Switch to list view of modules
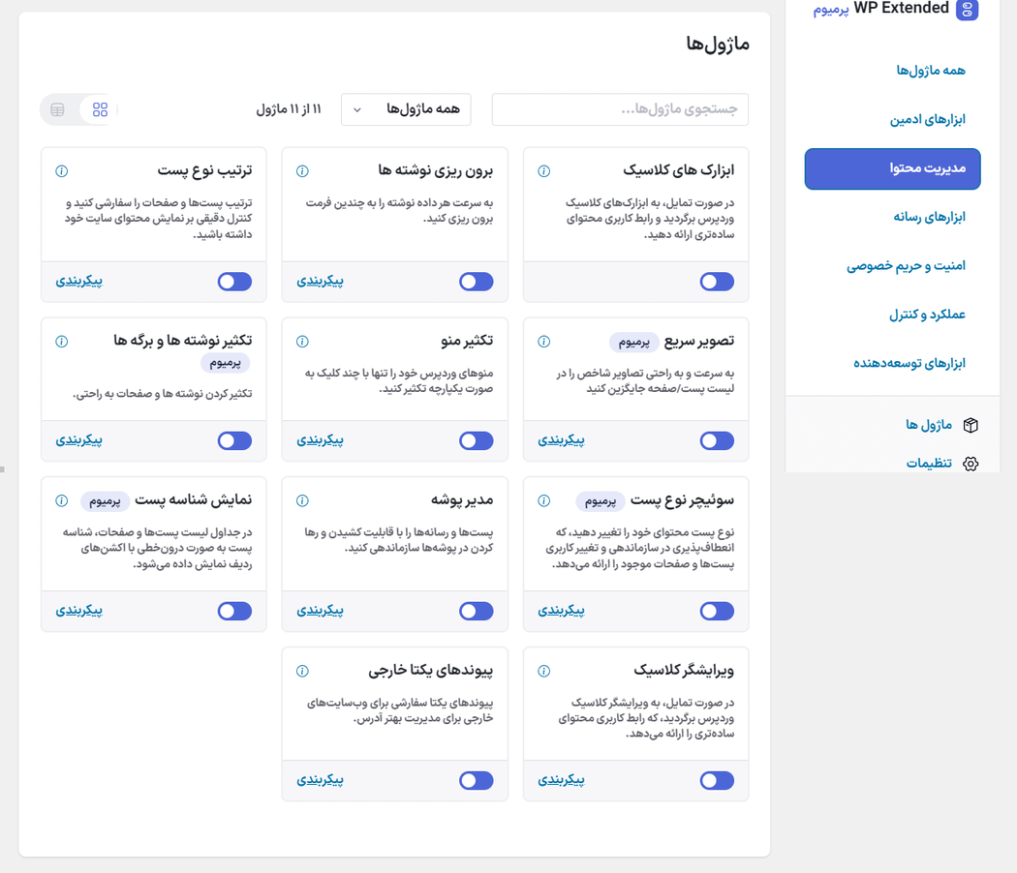 [57, 109]
